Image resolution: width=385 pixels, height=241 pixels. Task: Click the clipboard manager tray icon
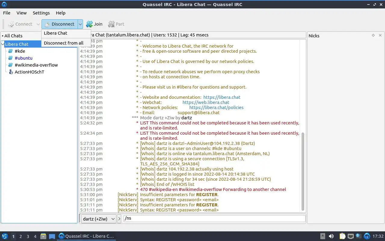[x=342, y=236]
